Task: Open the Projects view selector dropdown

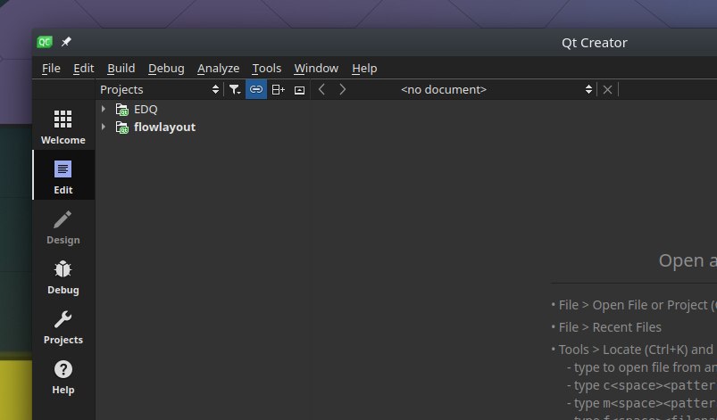Action: (x=160, y=89)
